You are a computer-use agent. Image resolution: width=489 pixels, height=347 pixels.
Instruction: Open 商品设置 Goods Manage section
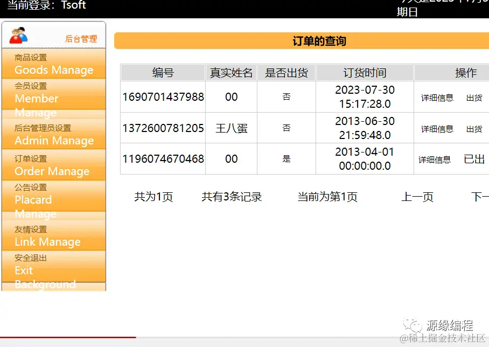coord(53,63)
